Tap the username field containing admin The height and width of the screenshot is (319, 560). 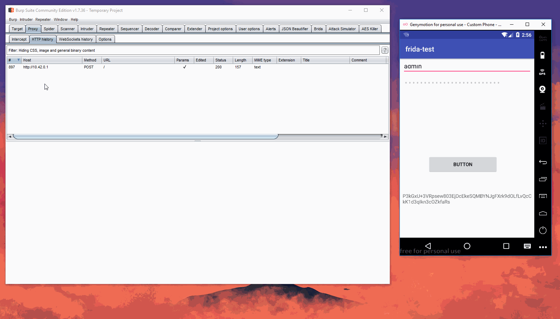click(467, 66)
